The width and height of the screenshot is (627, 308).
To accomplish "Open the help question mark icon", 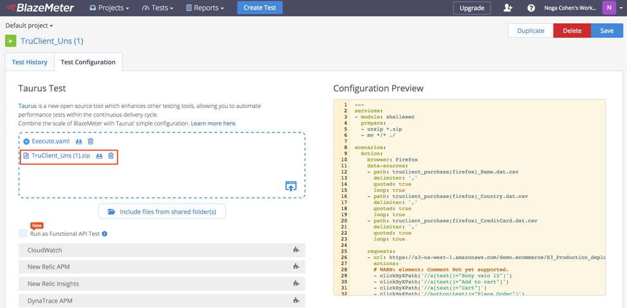I will click(531, 8).
